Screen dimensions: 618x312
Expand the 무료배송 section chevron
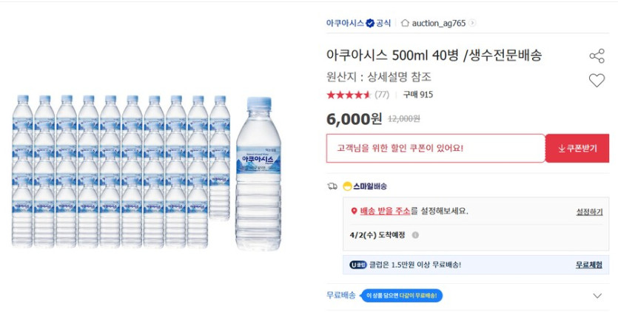597,296
